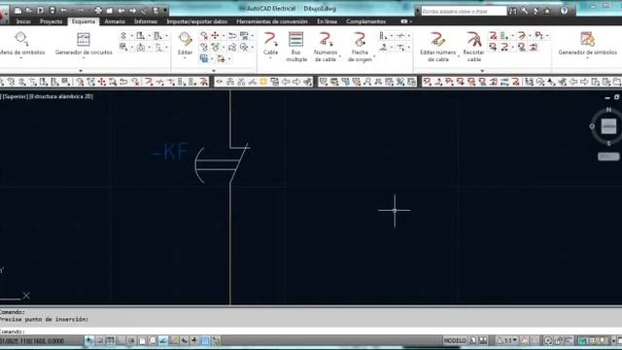Click the [Estructura alámbrica 2D] visual style label

click(x=61, y=96)
